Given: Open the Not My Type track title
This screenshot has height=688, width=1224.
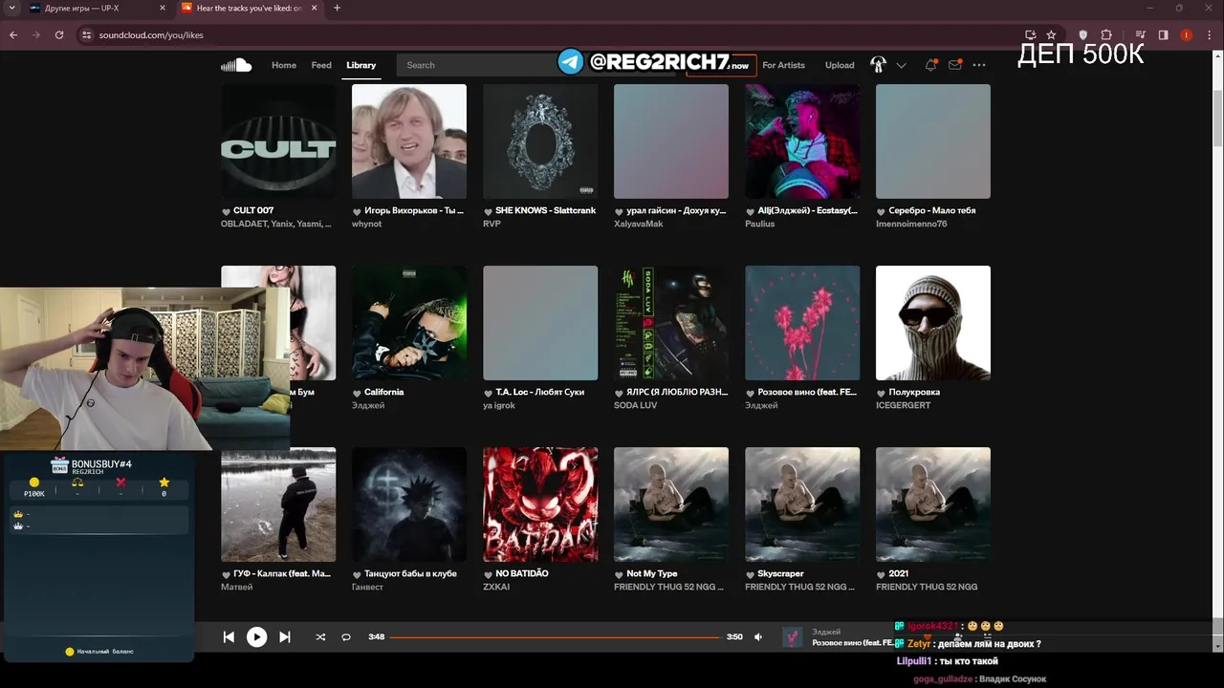Looking at the screenshot, I should pos(652,573).
